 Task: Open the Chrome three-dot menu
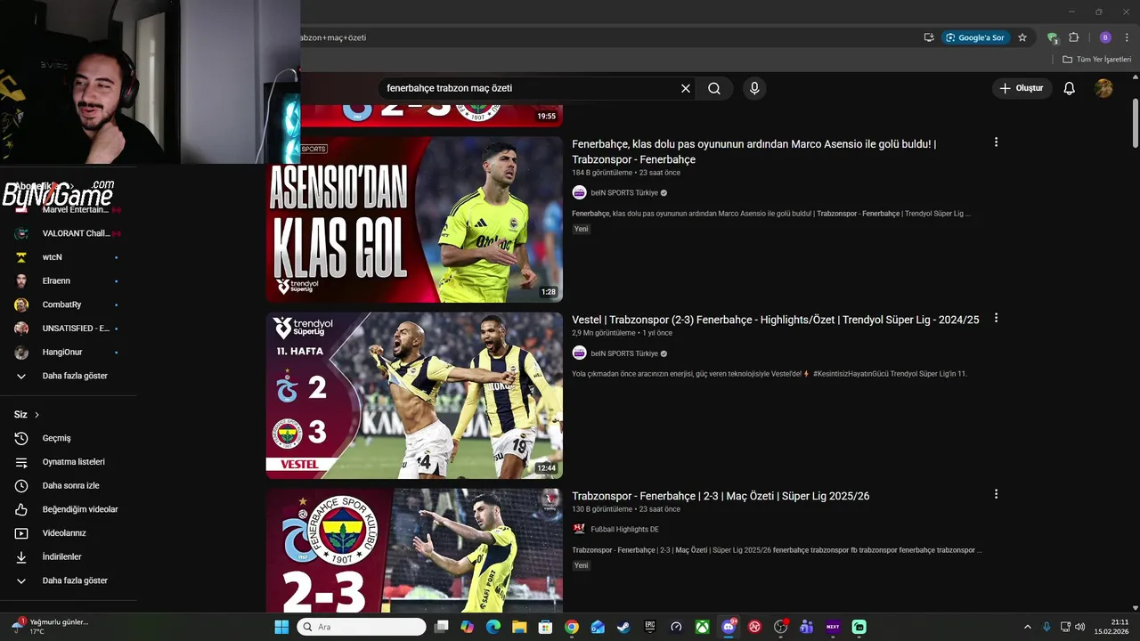click(x=1127, y=37)
